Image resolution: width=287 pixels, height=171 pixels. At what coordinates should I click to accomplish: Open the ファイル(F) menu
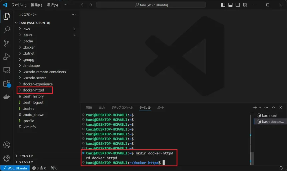coord(19,5)
